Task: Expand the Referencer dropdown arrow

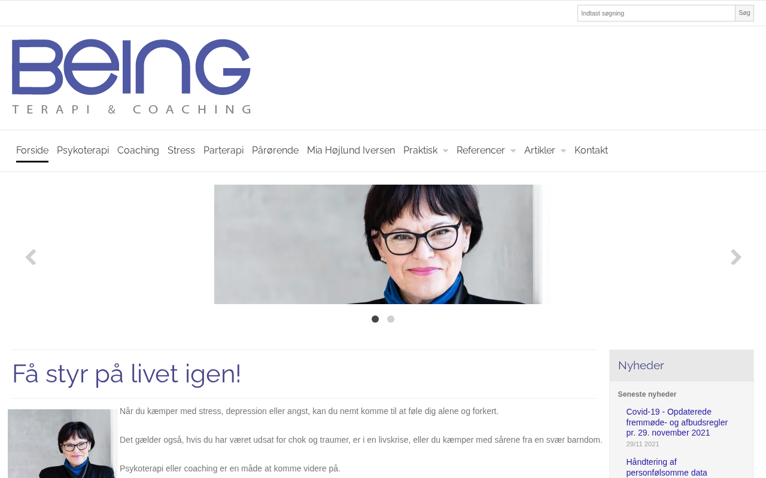Action: pyautogui.click(x=513, y=151)
